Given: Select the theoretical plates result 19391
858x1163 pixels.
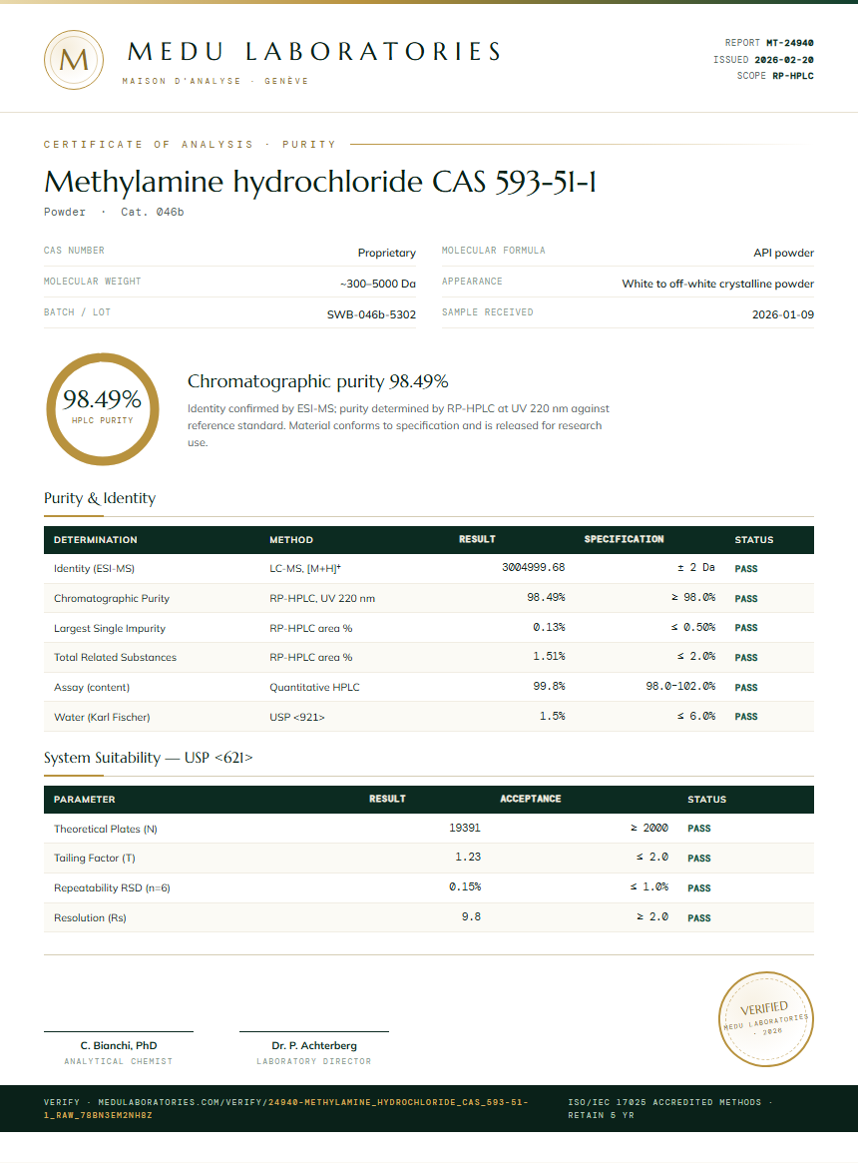Looking at the screenshot, I should click(465, 828).
